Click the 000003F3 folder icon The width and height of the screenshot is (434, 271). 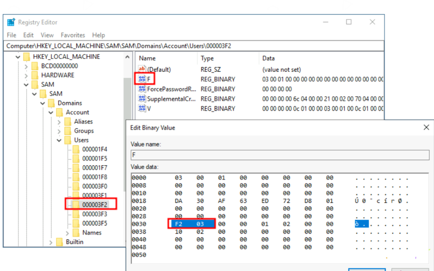tap(76, 214)
